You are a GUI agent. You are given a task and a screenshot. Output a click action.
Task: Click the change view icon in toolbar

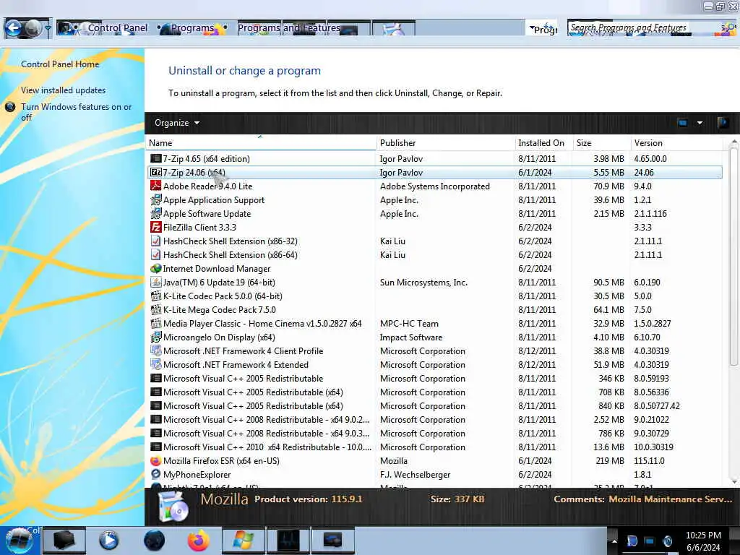pos(682,123)
